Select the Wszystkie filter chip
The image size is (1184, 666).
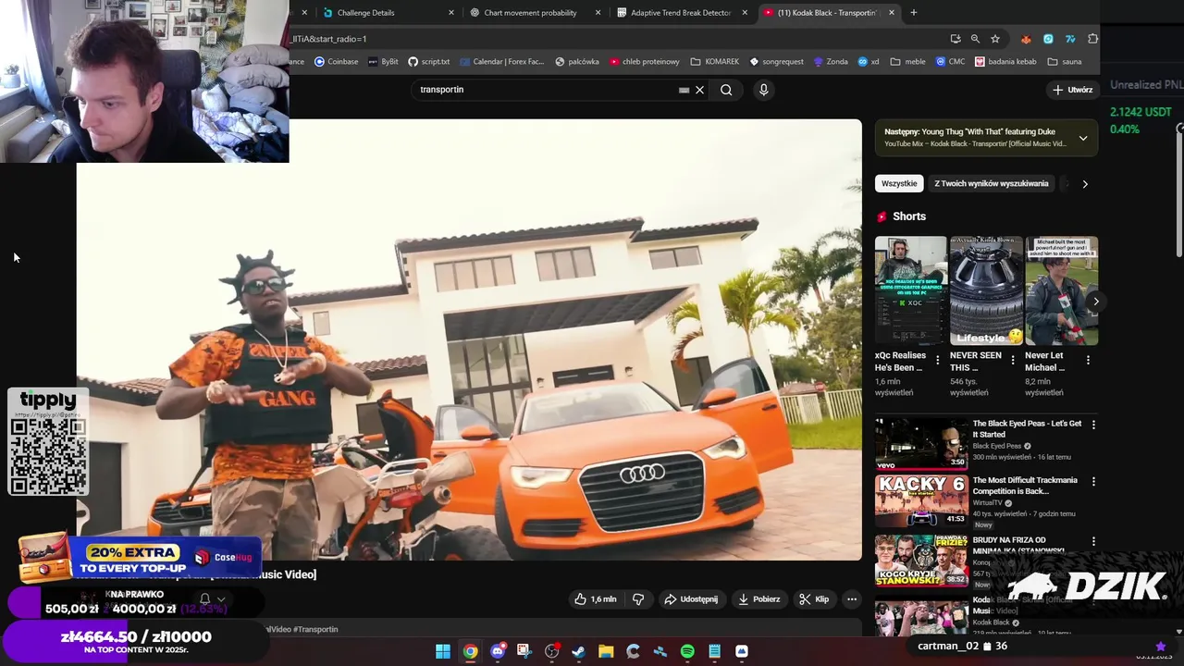pos(899,183)
